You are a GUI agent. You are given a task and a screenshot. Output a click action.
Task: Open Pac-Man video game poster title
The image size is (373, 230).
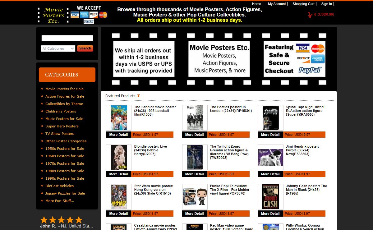point(232,227)
